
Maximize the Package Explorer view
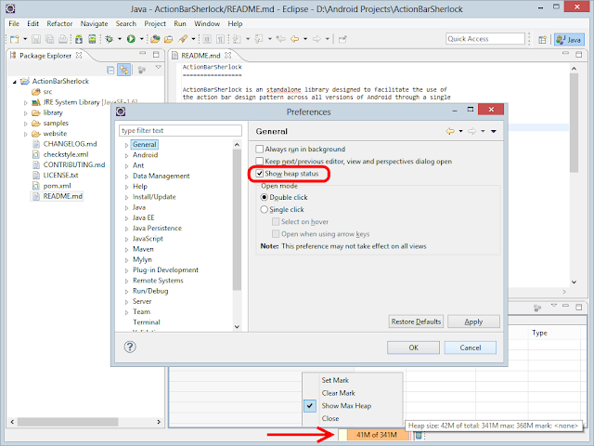point(156,55)
